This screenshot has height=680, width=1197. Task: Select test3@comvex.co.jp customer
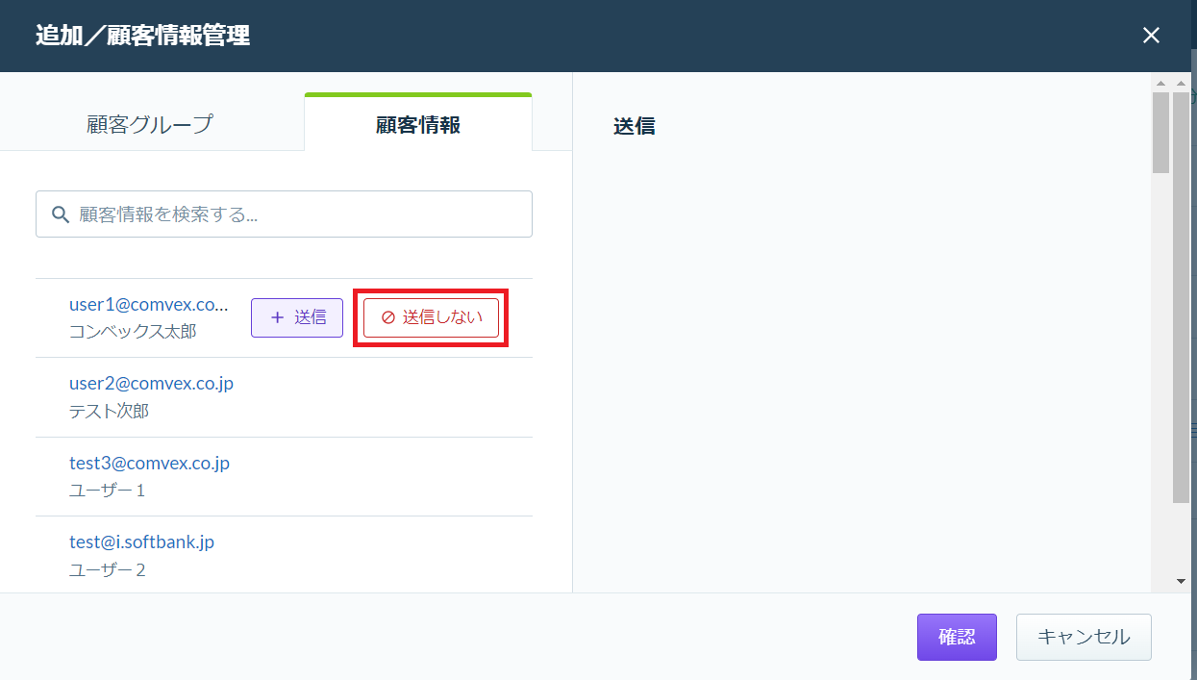pyautogui.click(x=284, y=476)
